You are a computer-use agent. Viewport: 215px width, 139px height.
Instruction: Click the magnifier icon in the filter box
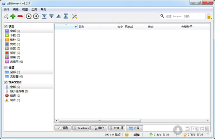[162, 16]
